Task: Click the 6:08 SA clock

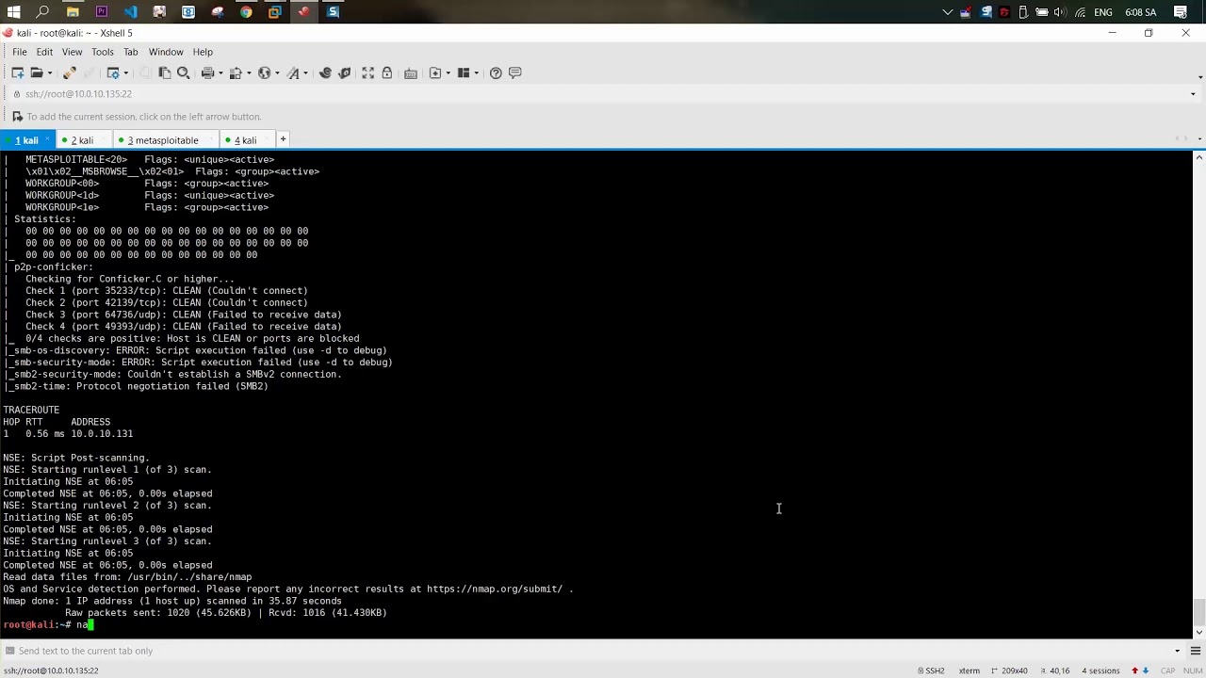Action: pos(1141,12)
